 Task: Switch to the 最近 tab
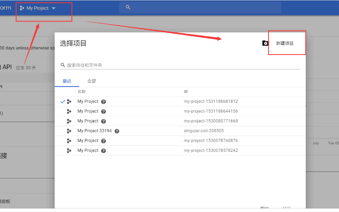pos(67,81)
